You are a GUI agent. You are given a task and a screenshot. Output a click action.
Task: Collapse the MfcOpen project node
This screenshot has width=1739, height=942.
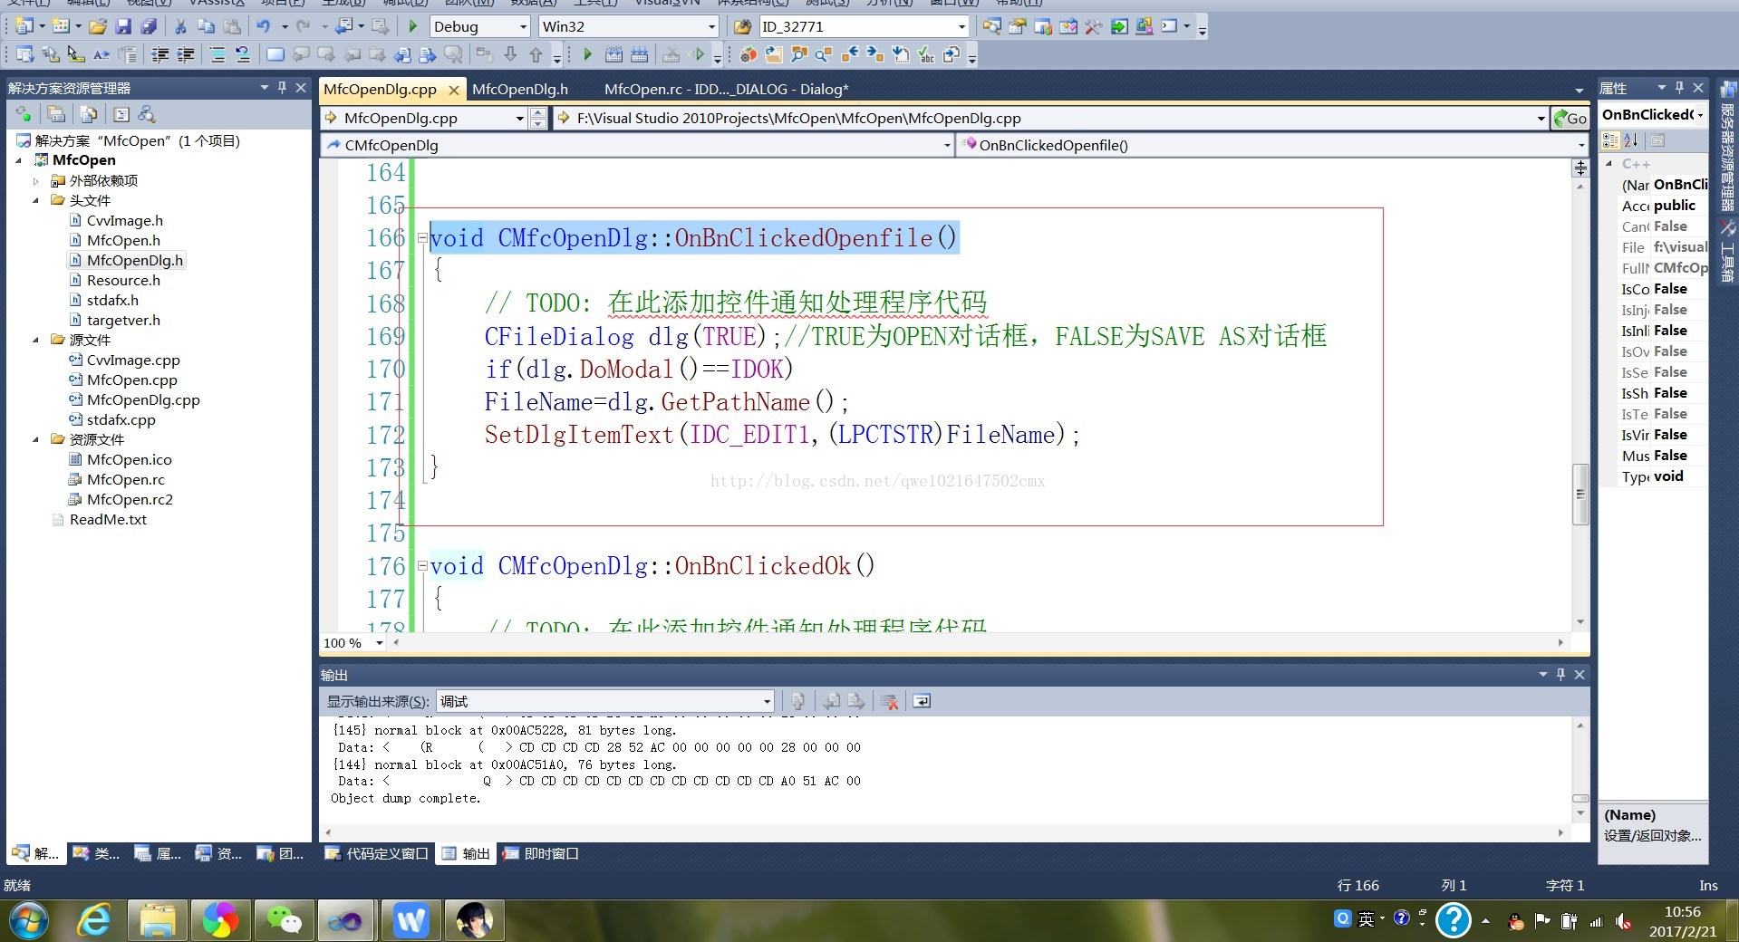tap(20, 160)
